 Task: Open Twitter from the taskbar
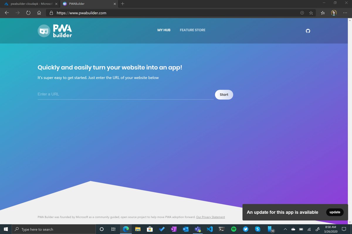[246, 229]
